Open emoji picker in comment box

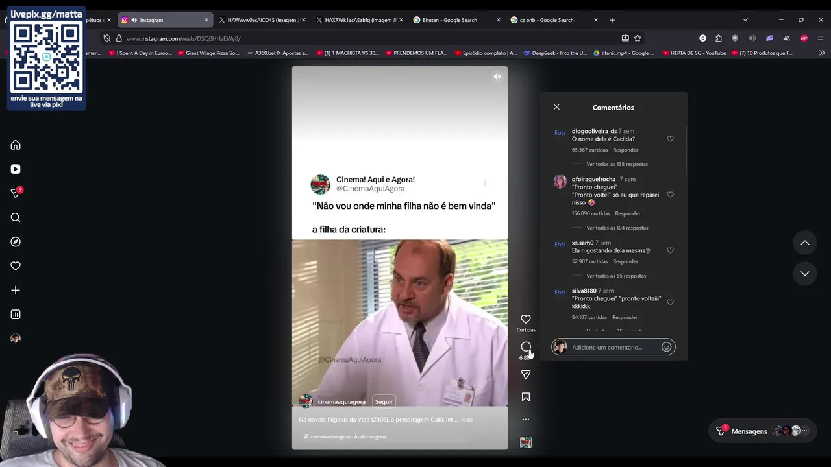point(666,347)
